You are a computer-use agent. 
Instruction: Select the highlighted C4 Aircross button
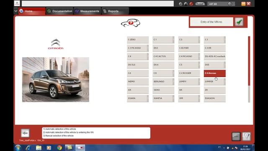click(x=215, y=73)
